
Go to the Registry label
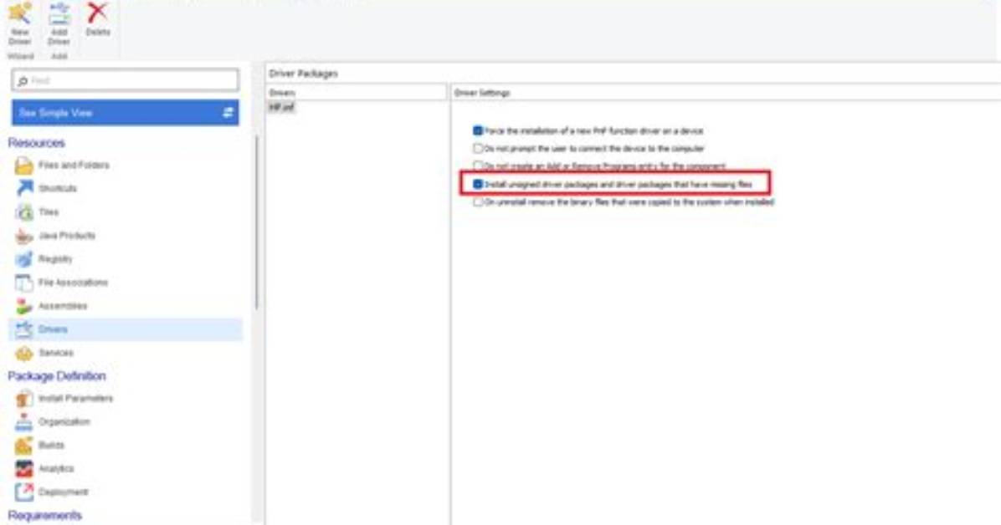click(x=55, y=259)
